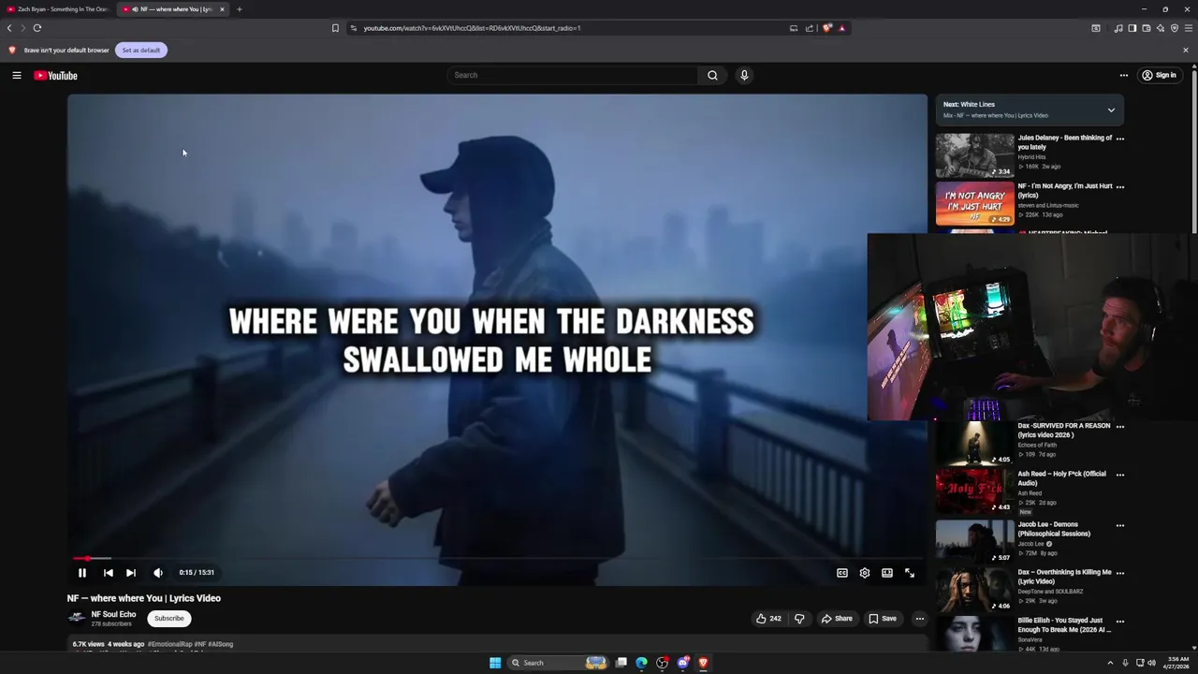Open Discord from the taskbar
This screenshot has width=1198, height=674.
tap(683, 663)
